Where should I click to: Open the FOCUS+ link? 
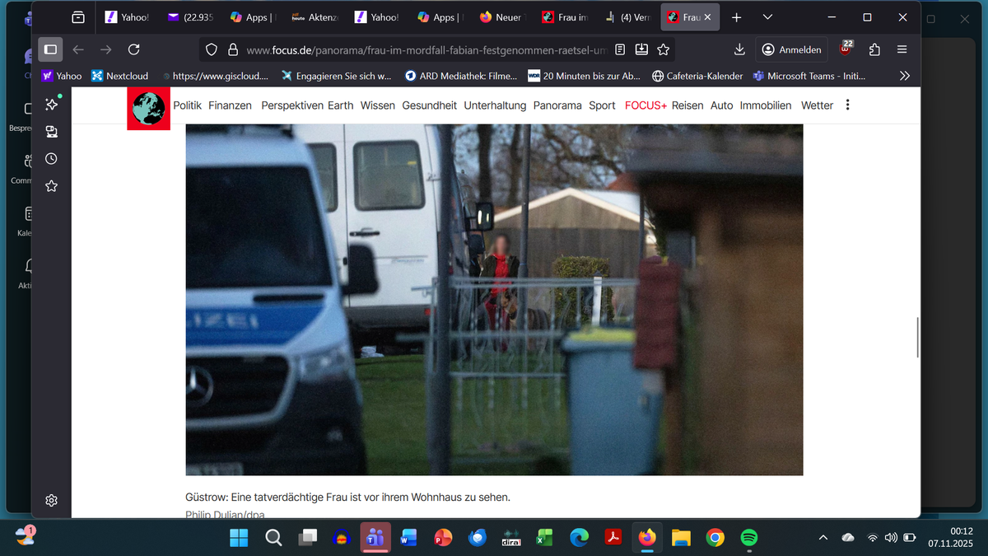[645, 105]
